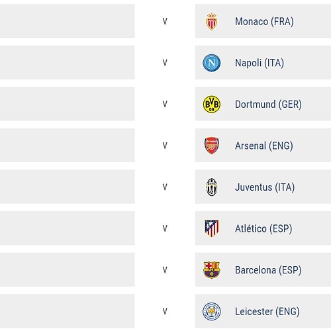Open the Arsenal (ENG) team link
Screen dimensions: 331x331
264,146
